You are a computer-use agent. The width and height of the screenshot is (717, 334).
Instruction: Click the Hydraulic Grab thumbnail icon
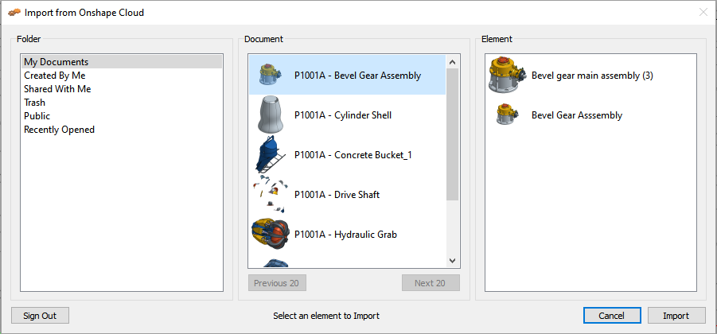coord(268,235)
